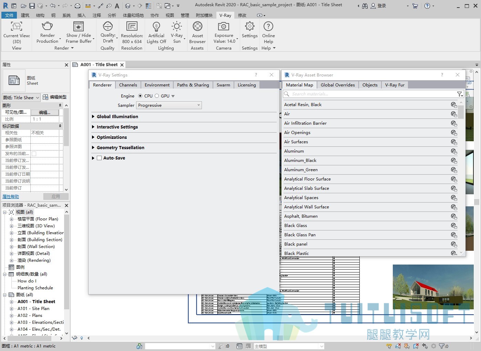Viewport: 481px width, 351px height.
Task: Click the Exposure Value camera icon
Action: pyautogui.click(x=224, y=27)
